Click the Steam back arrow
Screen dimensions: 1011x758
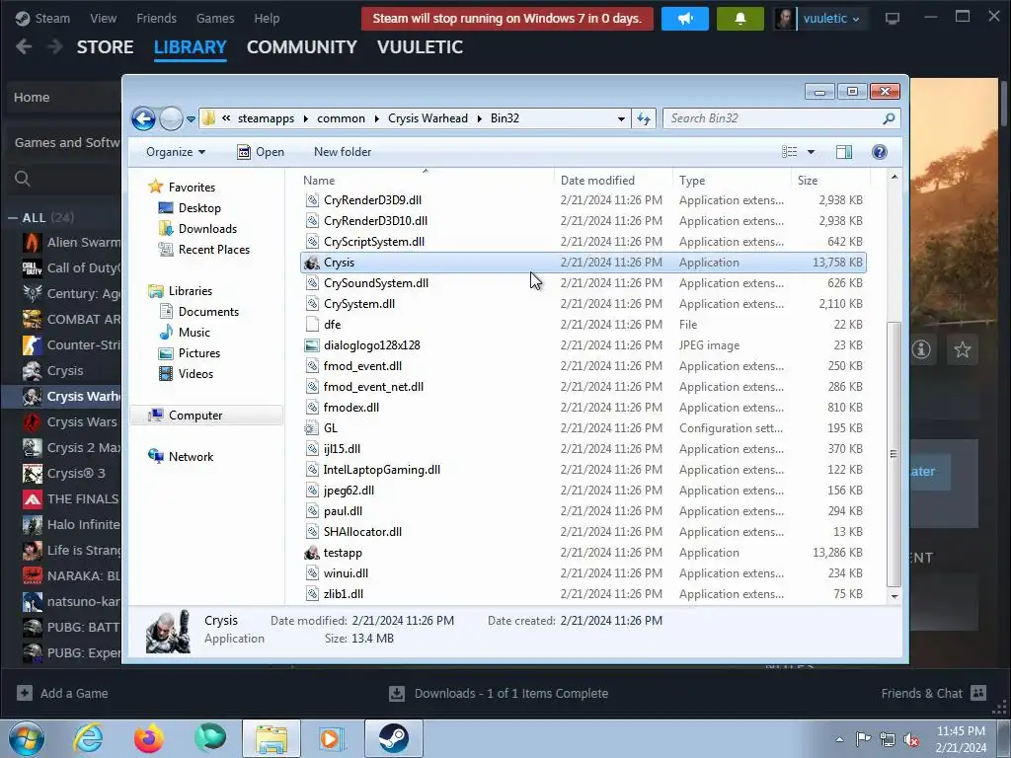[24, 46]
